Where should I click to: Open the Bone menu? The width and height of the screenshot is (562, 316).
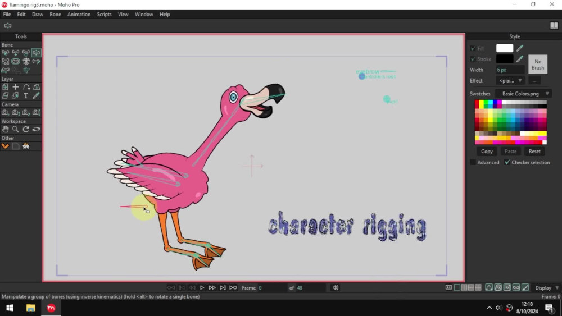click(55, 15)
